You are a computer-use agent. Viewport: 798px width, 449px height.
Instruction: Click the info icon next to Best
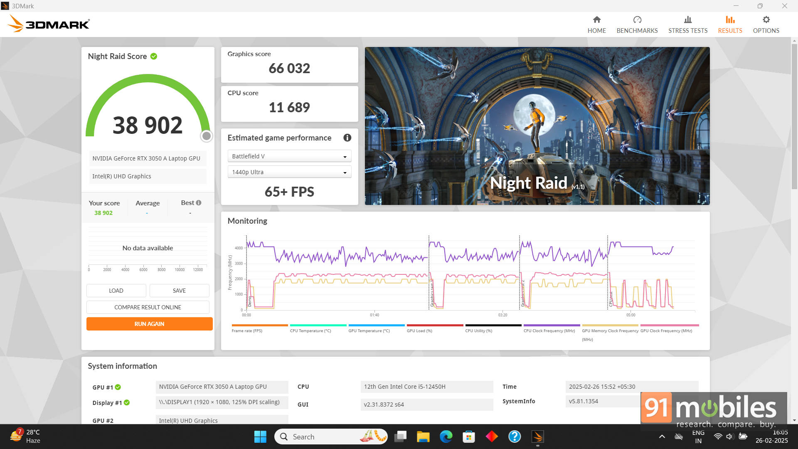(x=199, y=203)
